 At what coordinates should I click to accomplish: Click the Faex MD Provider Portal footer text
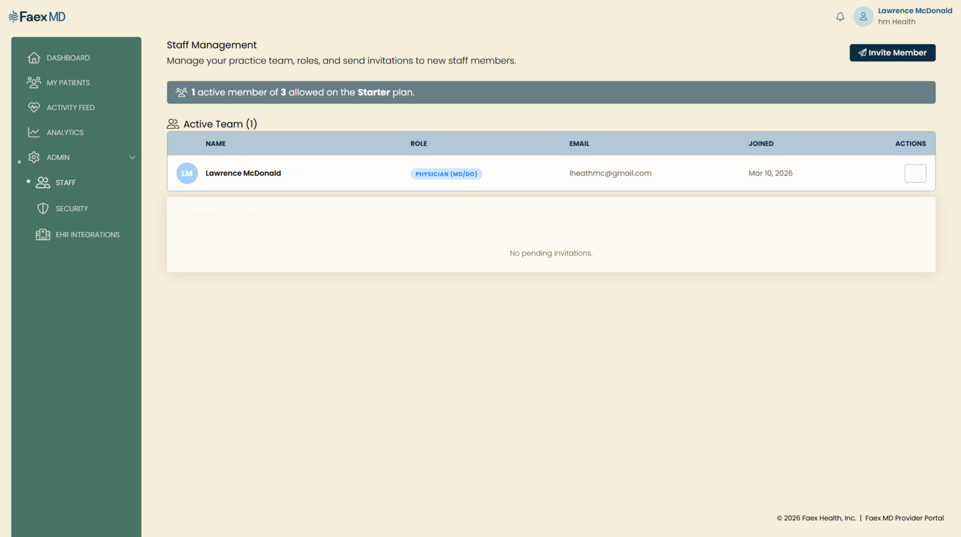pyautogui.click(x=905, y=518)
